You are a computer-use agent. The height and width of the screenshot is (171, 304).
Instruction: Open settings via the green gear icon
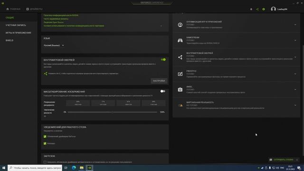tap(264, 9)
